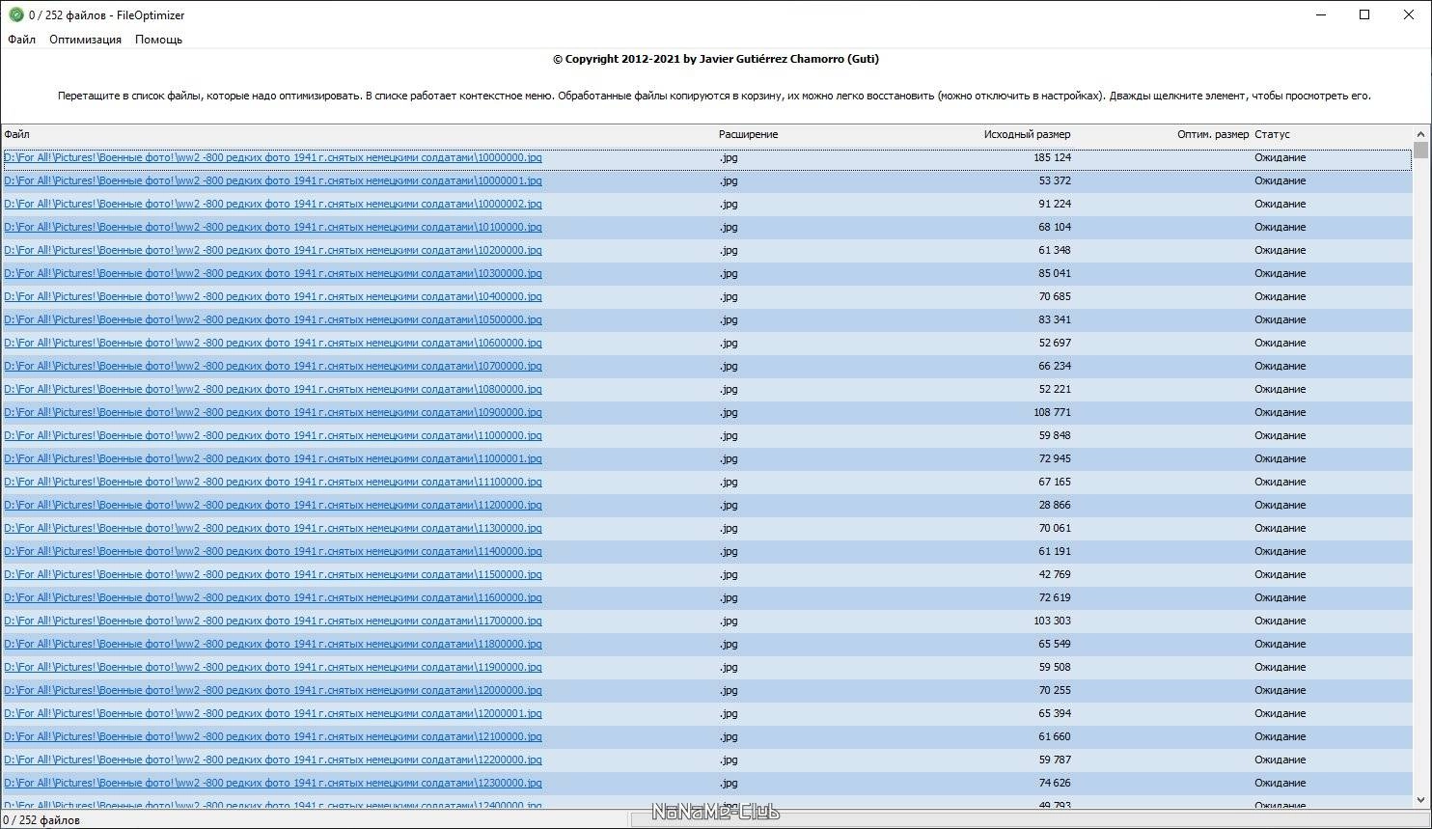Image resolution: width=1432 pixels, height=829 pixels.
Task: Select file link ending 12200000.jpg
Action: click(273, 760)
